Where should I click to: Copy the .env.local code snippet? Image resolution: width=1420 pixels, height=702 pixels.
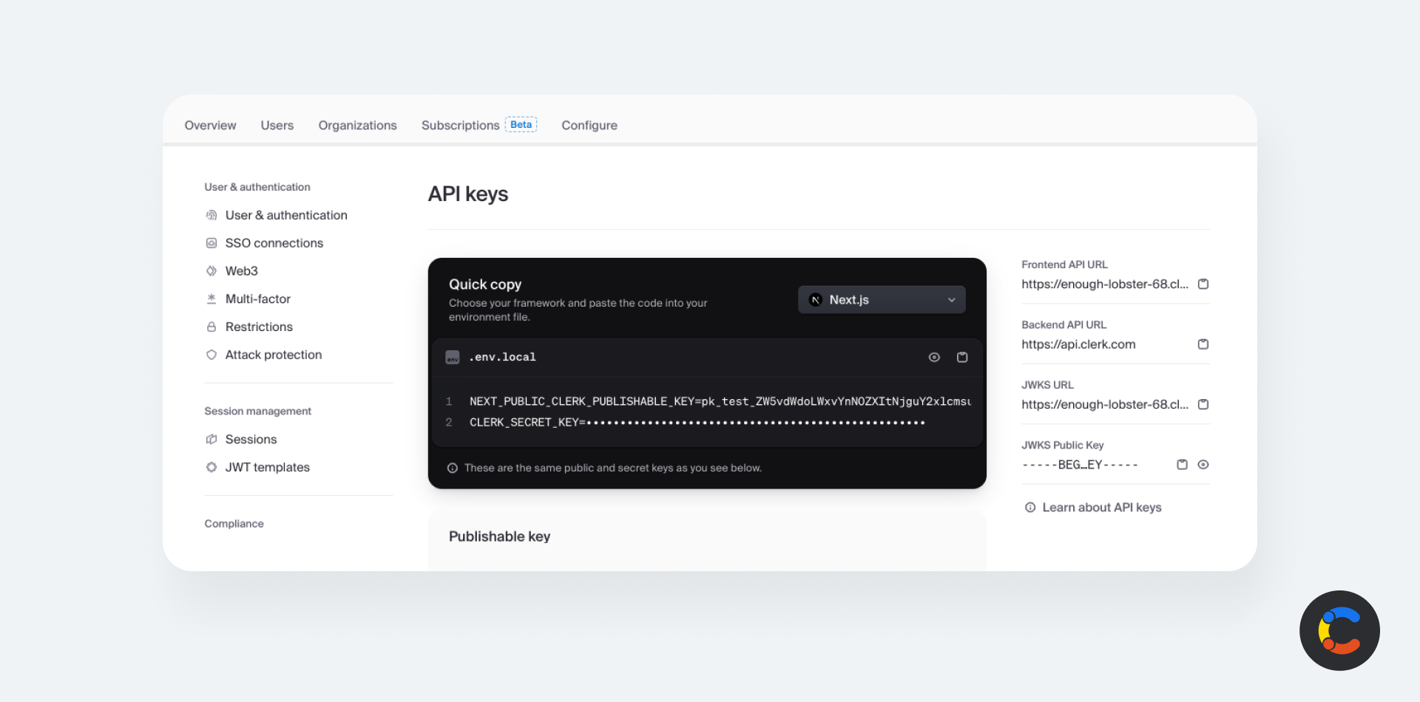pyautogui.click(x=961, y=358)
